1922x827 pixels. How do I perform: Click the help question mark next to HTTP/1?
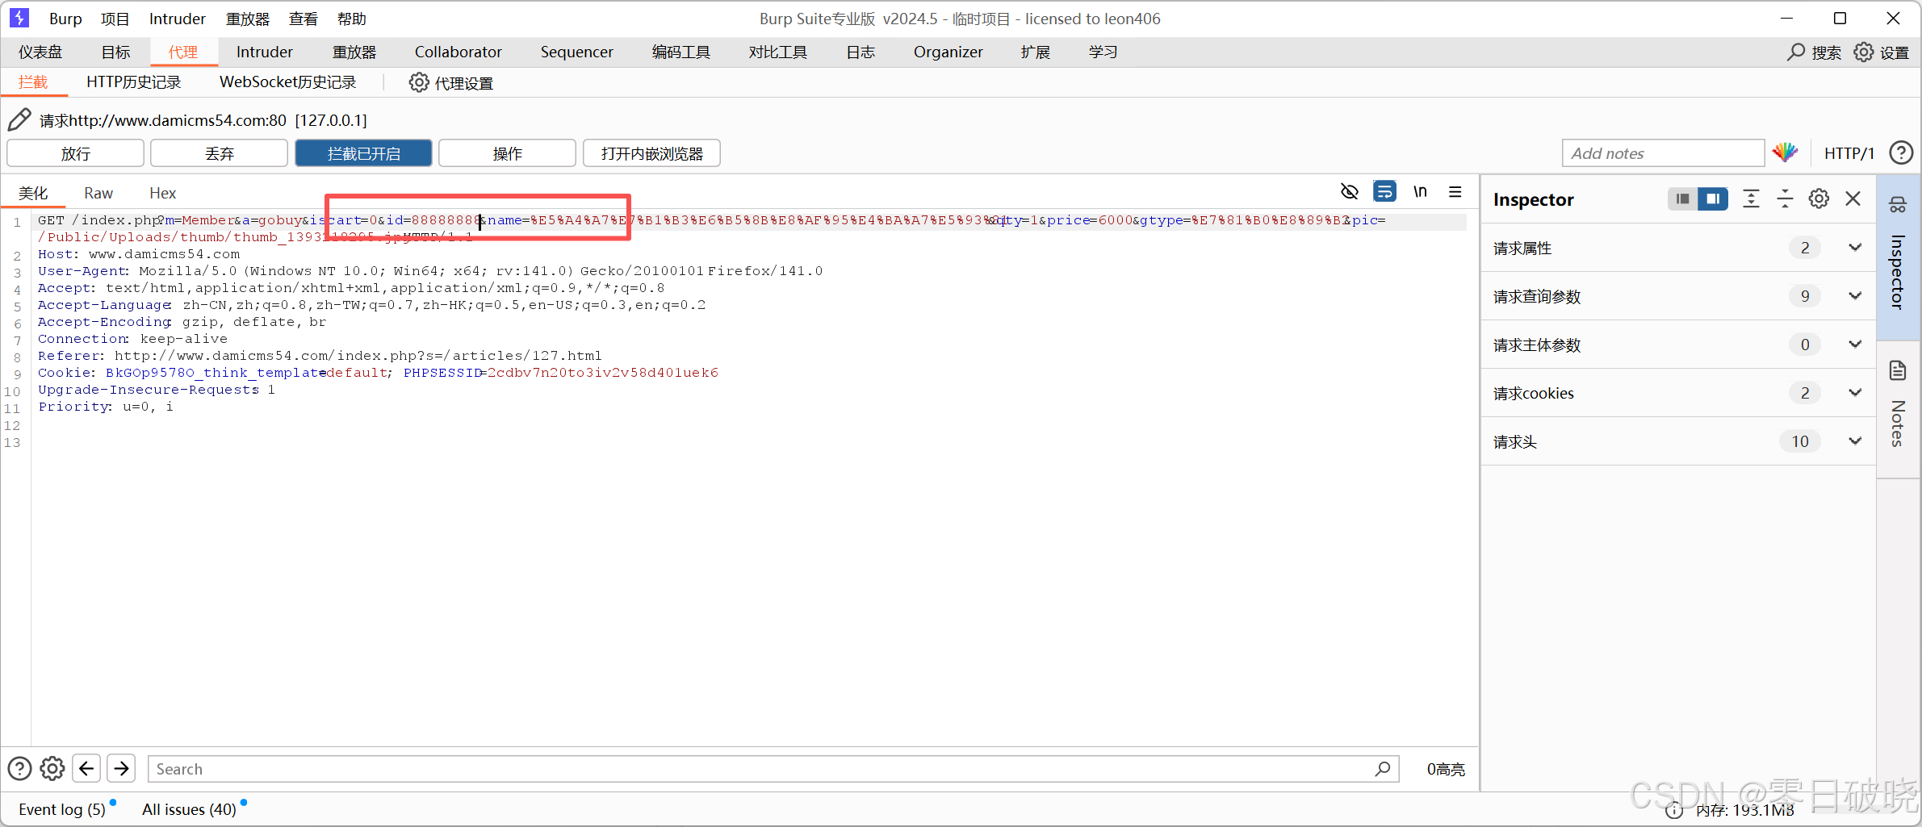1901,152
